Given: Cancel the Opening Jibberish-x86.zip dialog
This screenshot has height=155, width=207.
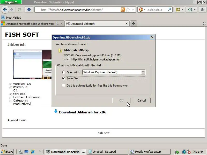Looking at the screenshot, I should click(x=142, y=100).
